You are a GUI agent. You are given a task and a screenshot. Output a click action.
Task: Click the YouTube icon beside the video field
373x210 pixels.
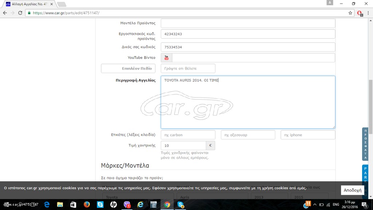pyautogui.click(x=166, y=58)
